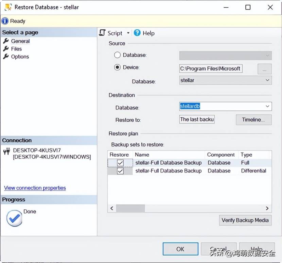Open the stellar source database dropdown
Image resolution: width=282 pixels, height=263 pixels.
pos(225,80)
